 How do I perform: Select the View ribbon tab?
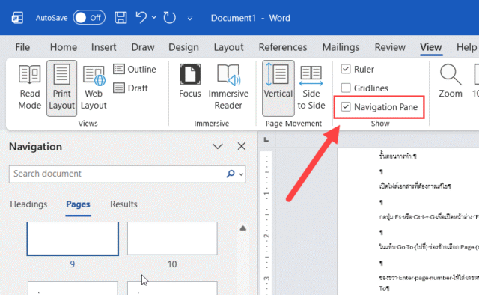pos(431,47)
